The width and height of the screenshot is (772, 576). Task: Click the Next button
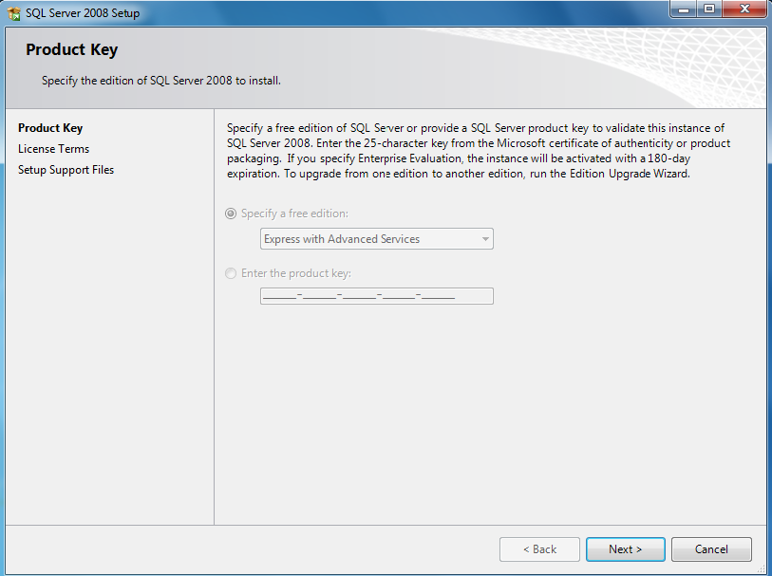pos(625,548)
